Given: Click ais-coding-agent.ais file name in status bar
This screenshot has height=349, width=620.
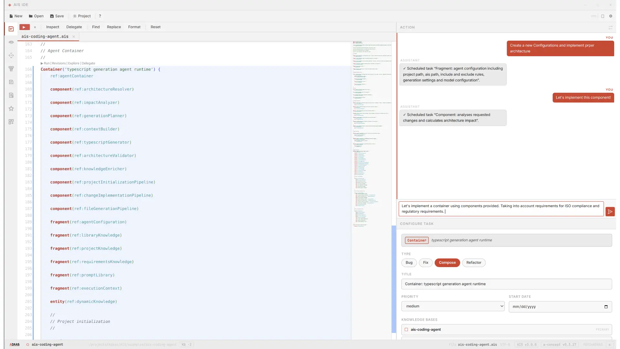Looking at the screenshot, I should (x=477, y=345).
